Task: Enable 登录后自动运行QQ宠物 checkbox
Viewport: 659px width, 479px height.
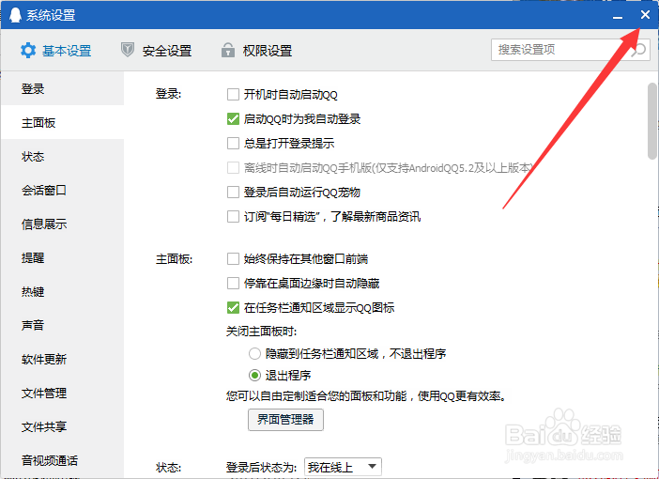Action: [x=233, y=193]
